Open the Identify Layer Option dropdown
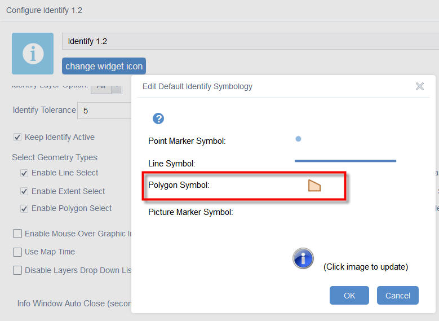 [x=107, y=86]
